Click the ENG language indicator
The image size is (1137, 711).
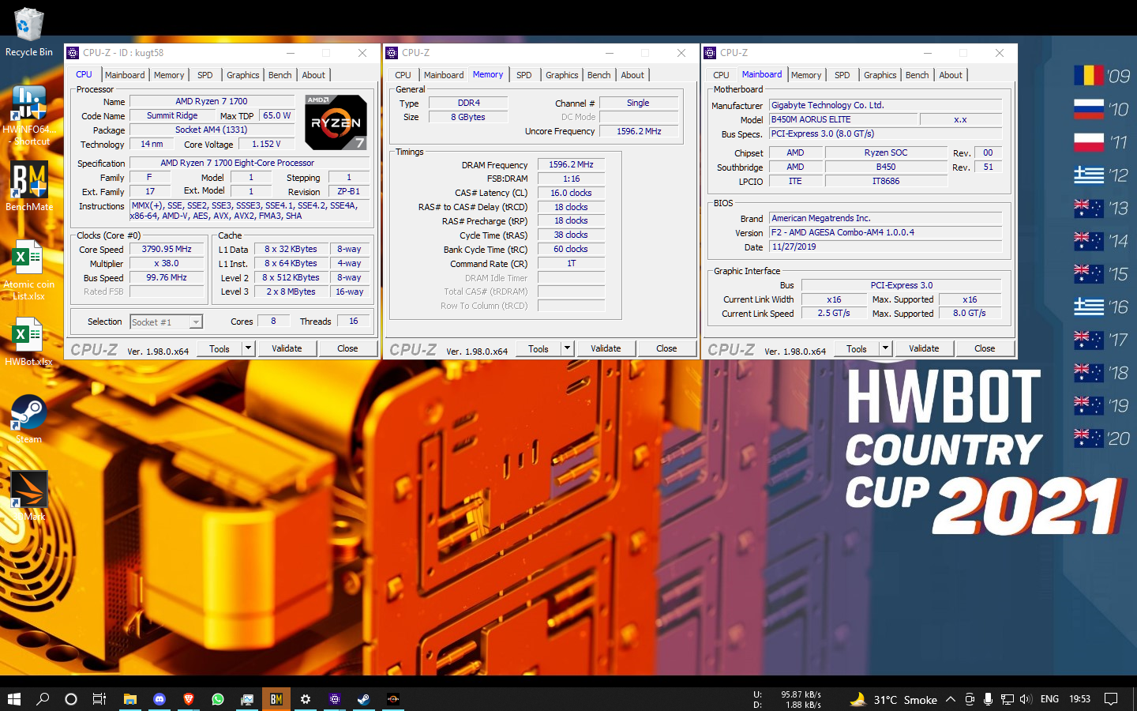pyautogui.click(x=1049, y=699)
